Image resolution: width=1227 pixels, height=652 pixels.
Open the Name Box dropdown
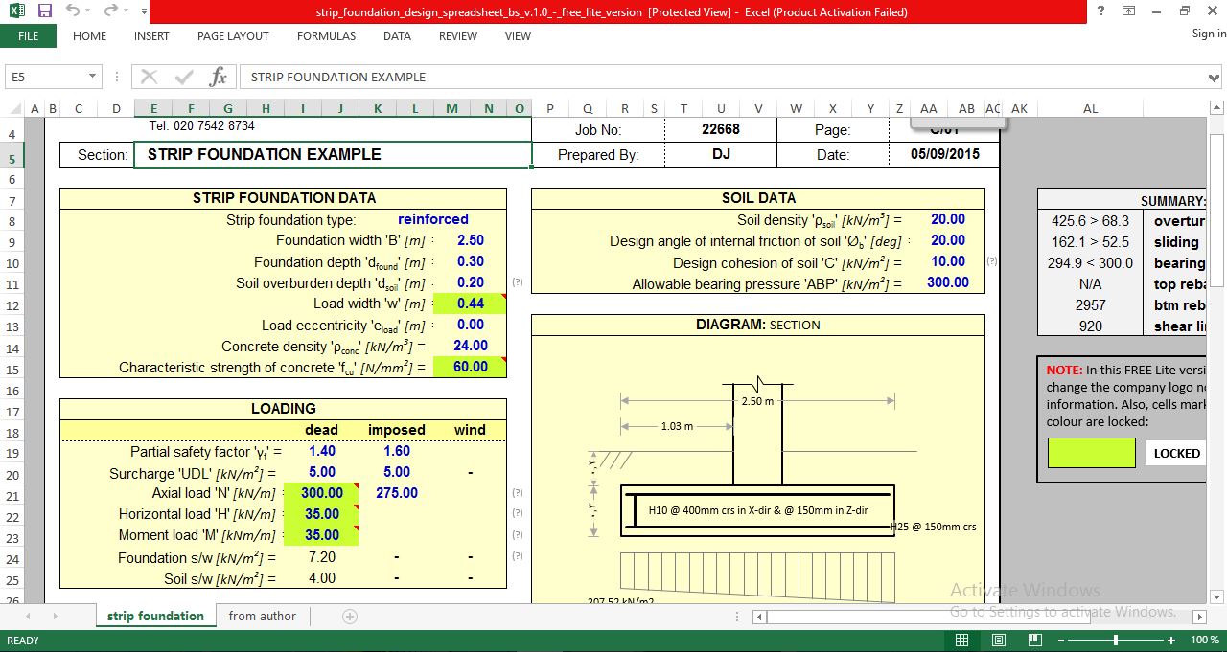[x=93, y=75]
